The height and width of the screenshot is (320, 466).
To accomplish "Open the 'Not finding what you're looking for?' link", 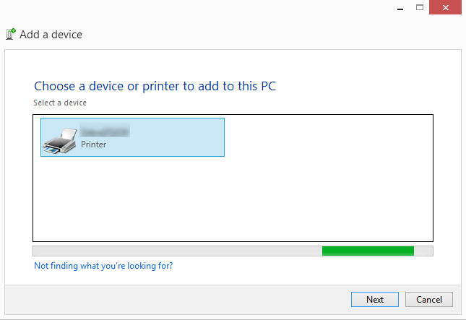I will click(x=103, y=266).
